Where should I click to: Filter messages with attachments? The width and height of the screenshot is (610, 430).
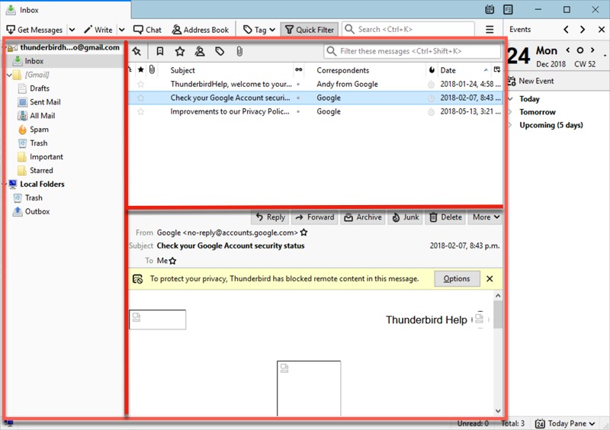point(239,51)
